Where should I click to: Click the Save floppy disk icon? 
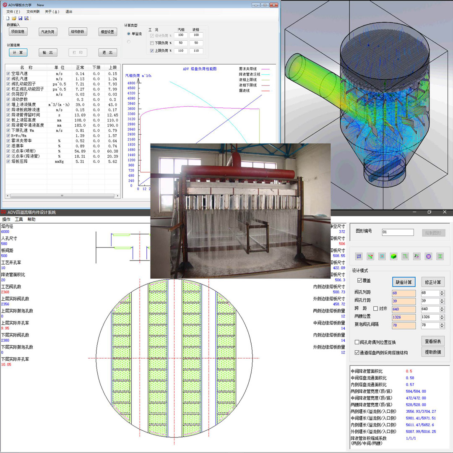[20, 18]
